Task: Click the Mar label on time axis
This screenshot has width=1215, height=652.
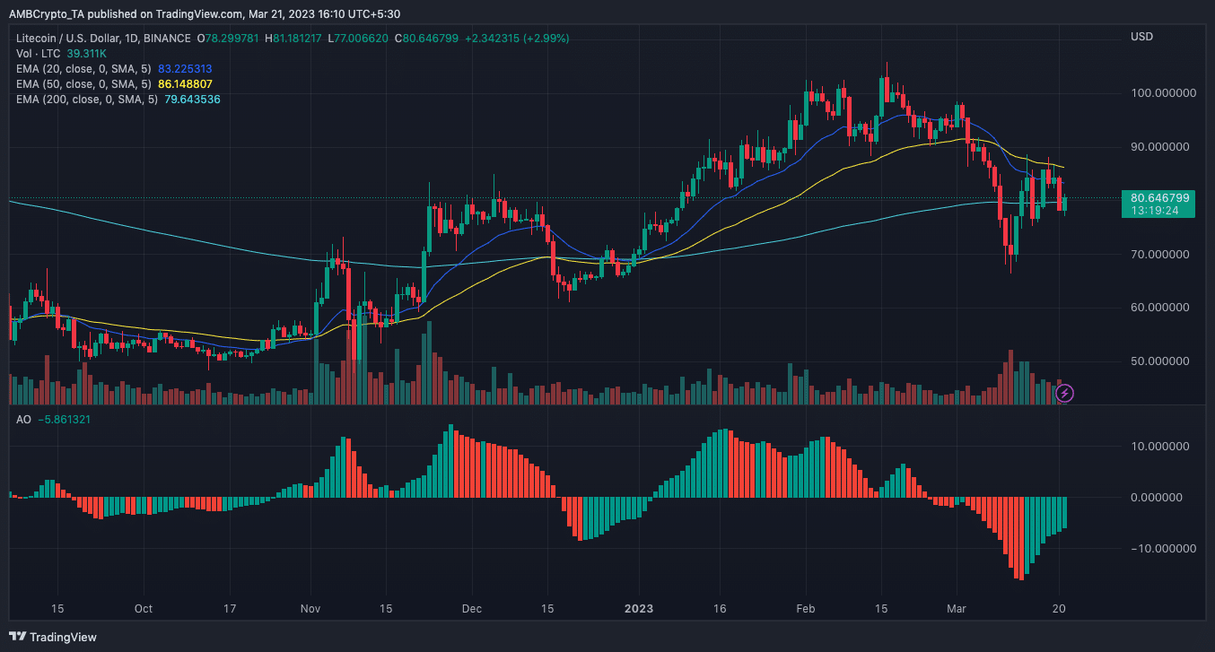Action: coord(957,608)
